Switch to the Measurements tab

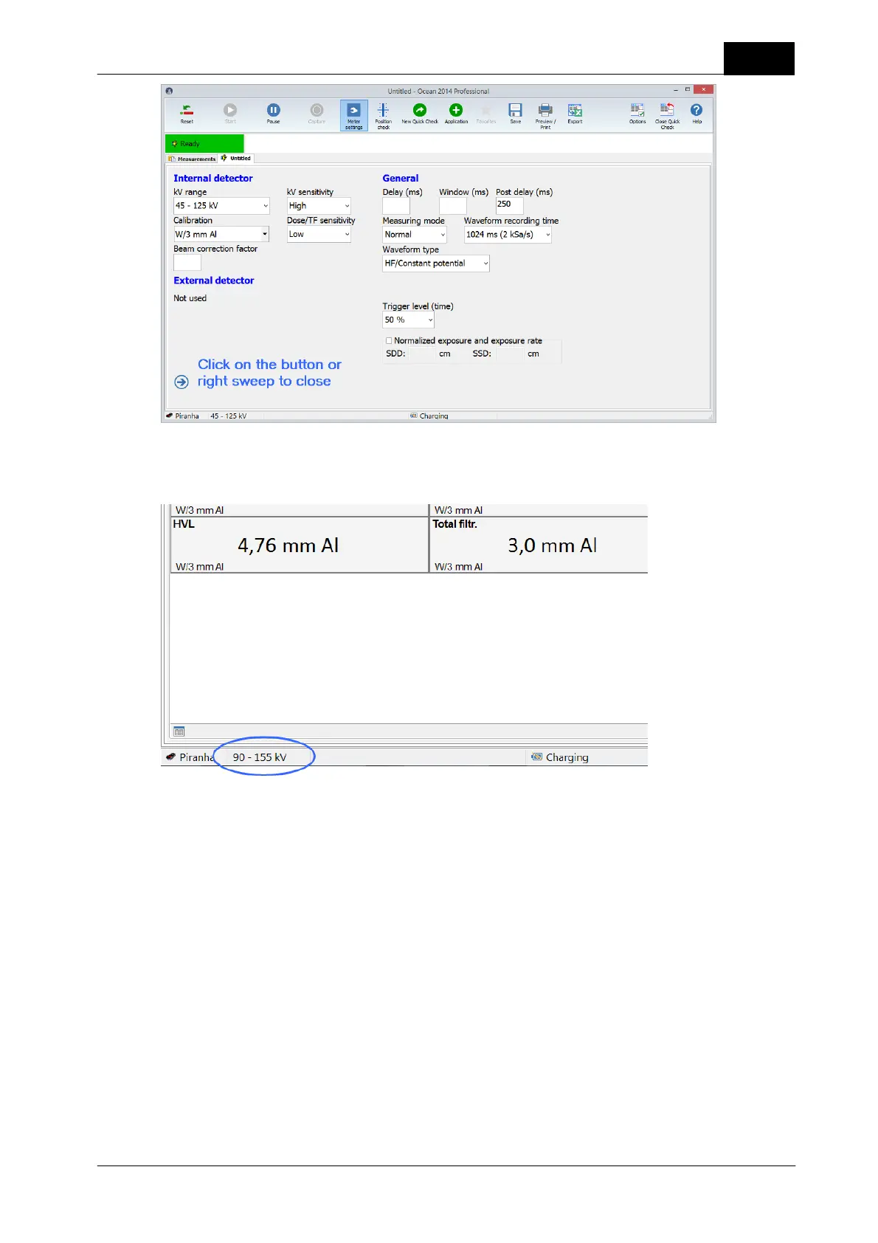193,159
